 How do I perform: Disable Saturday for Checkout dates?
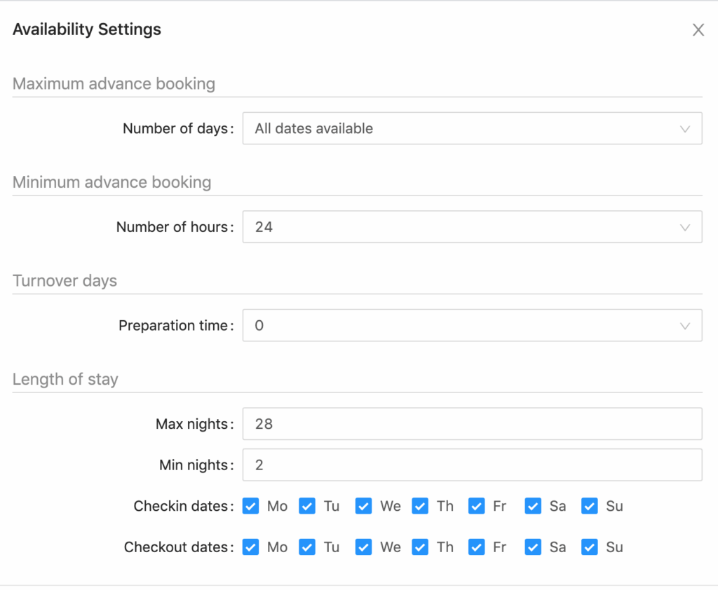point(533,547)
